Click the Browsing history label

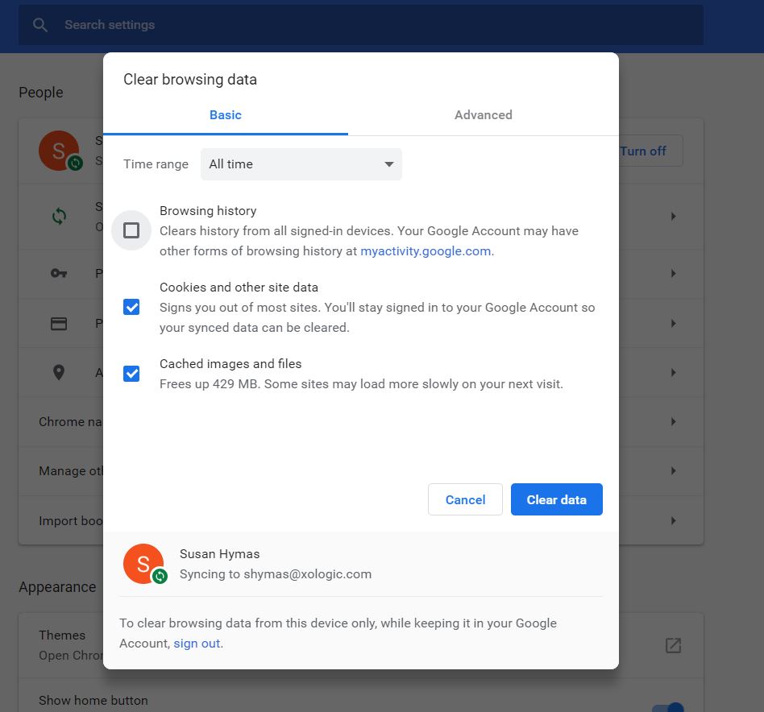coord(208,211)
